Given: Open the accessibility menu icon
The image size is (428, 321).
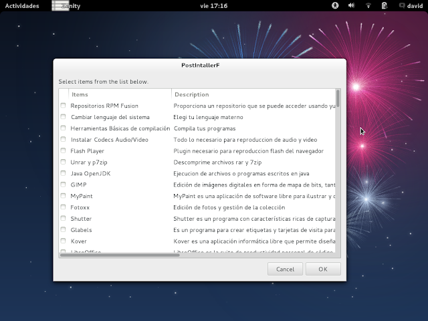Looking at the screenshot, I should click(x=335, y=5).
